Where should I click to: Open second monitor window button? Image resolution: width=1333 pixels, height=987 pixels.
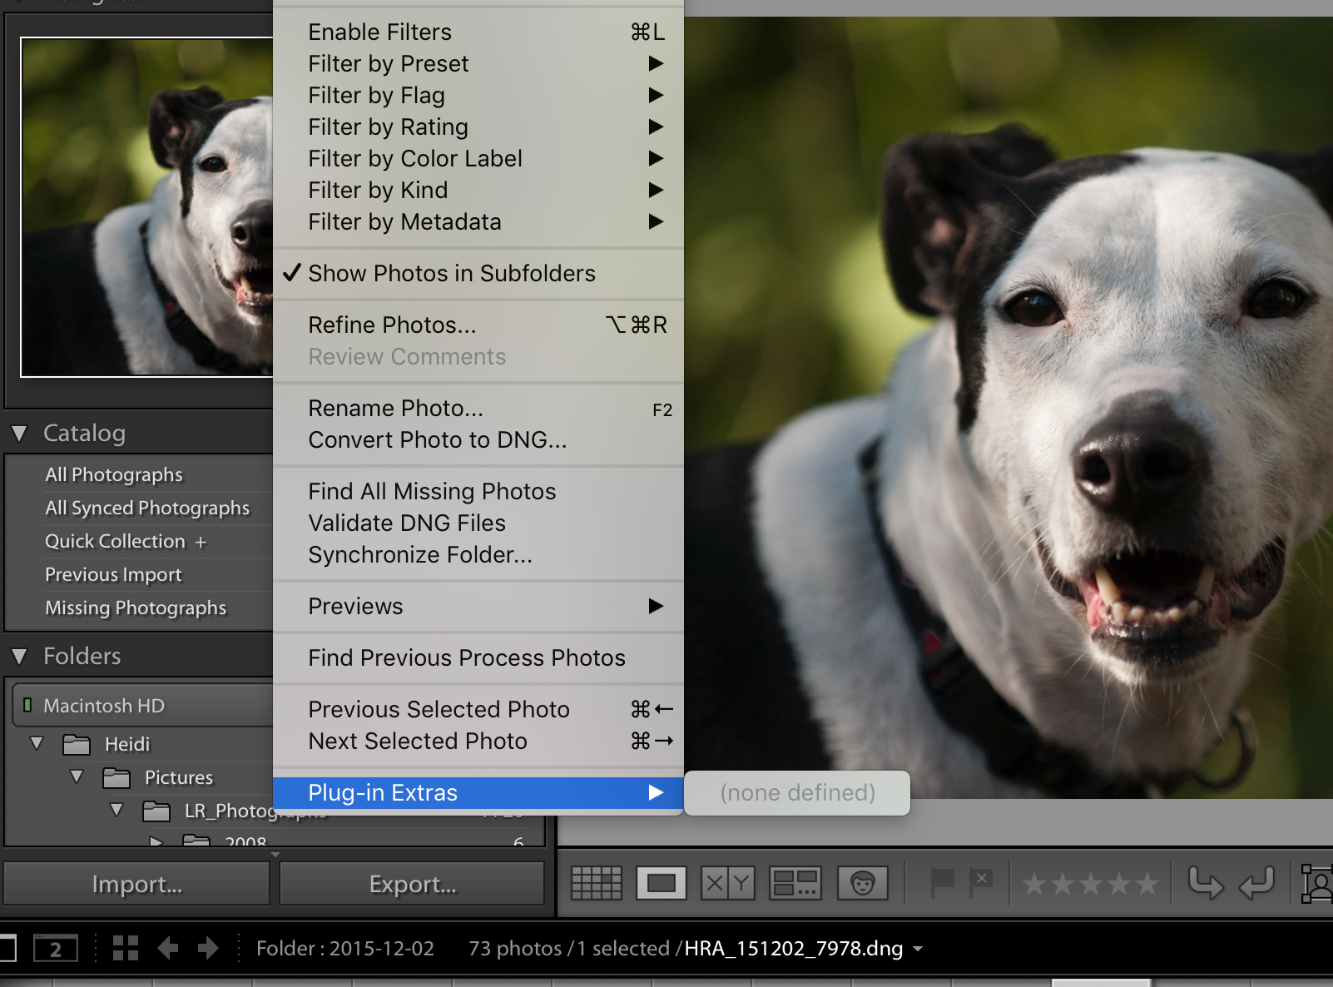(x=56, y=949)
